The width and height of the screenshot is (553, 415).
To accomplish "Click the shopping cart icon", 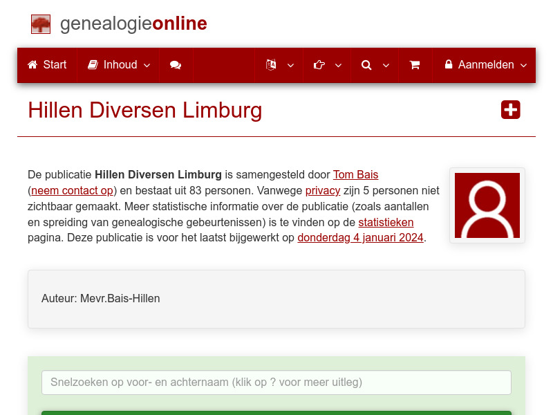I will tap(415, 65).
